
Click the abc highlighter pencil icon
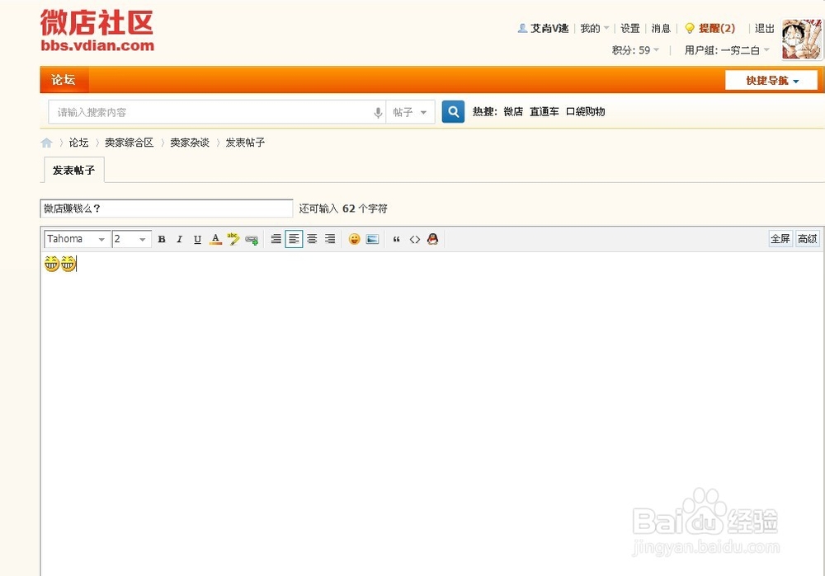233,239
